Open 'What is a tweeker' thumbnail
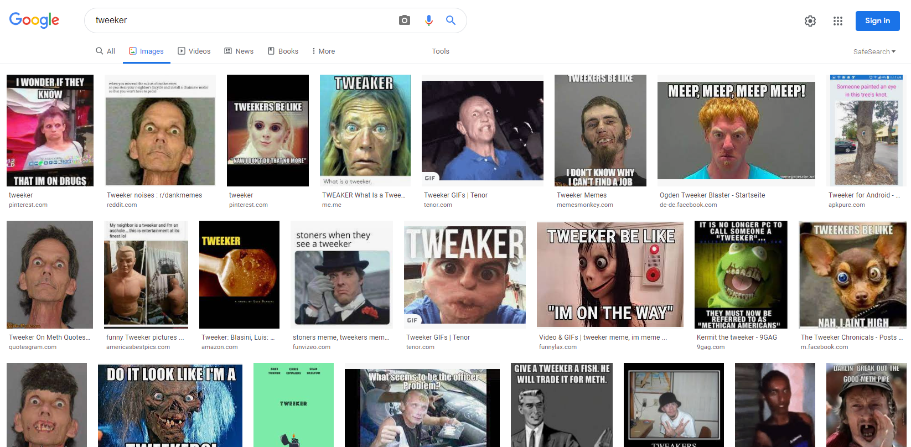Viewport: 911px width, 447px height. coord(365,131)
